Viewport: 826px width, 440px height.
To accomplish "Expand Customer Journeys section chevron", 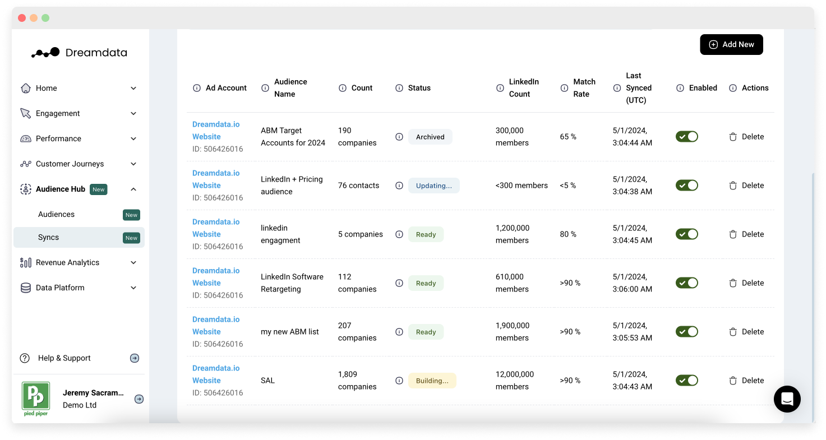I will click(x=133, y=164).
